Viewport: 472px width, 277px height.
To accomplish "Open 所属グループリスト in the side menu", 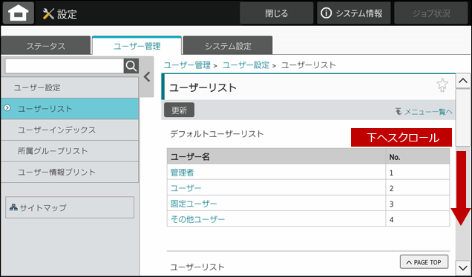I will [x=70, y=151].
